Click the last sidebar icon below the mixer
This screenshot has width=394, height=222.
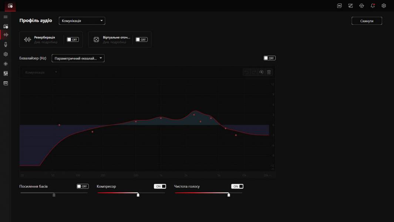coord(6,83)
